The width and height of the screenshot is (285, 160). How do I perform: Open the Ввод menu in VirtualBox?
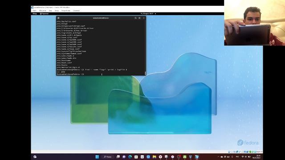(57, 11)
